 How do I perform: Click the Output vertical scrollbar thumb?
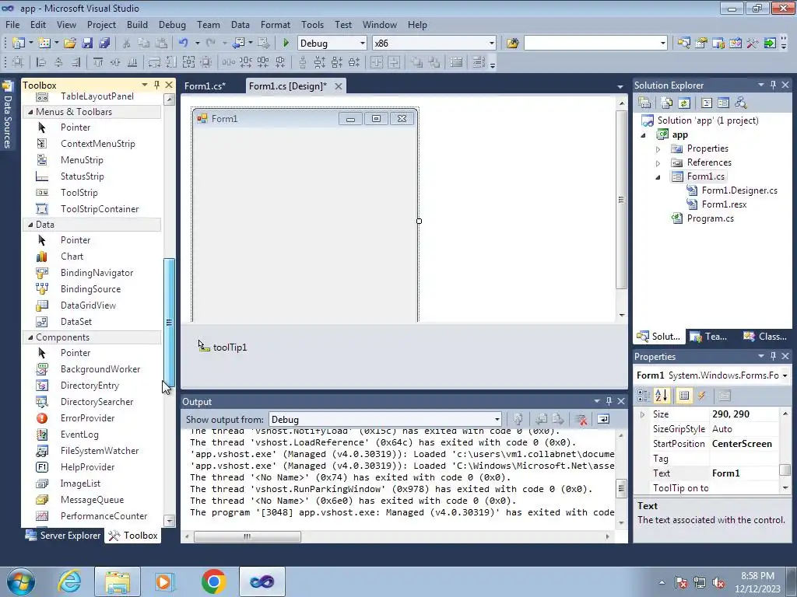(621, 489)
